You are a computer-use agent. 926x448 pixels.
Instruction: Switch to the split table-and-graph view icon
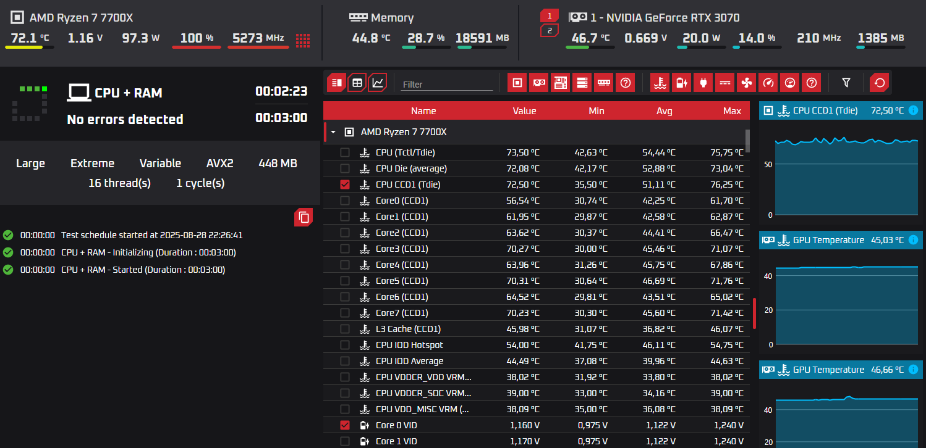coord(336,82)
